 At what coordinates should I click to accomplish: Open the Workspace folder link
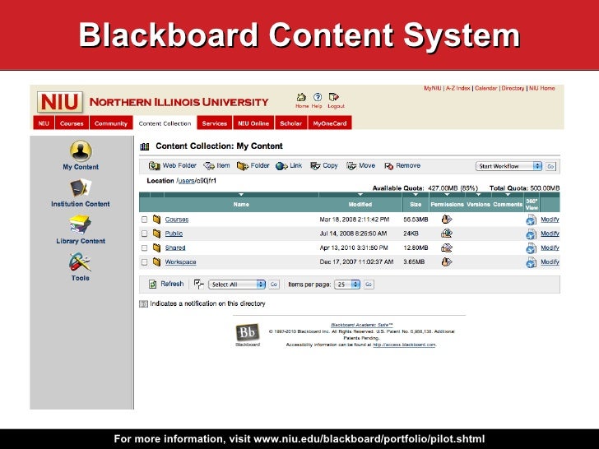(180, 262)
